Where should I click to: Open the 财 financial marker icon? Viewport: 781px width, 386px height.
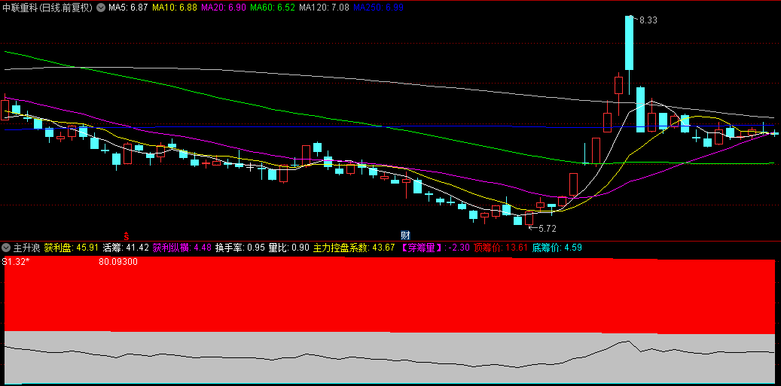coord(405,235)
